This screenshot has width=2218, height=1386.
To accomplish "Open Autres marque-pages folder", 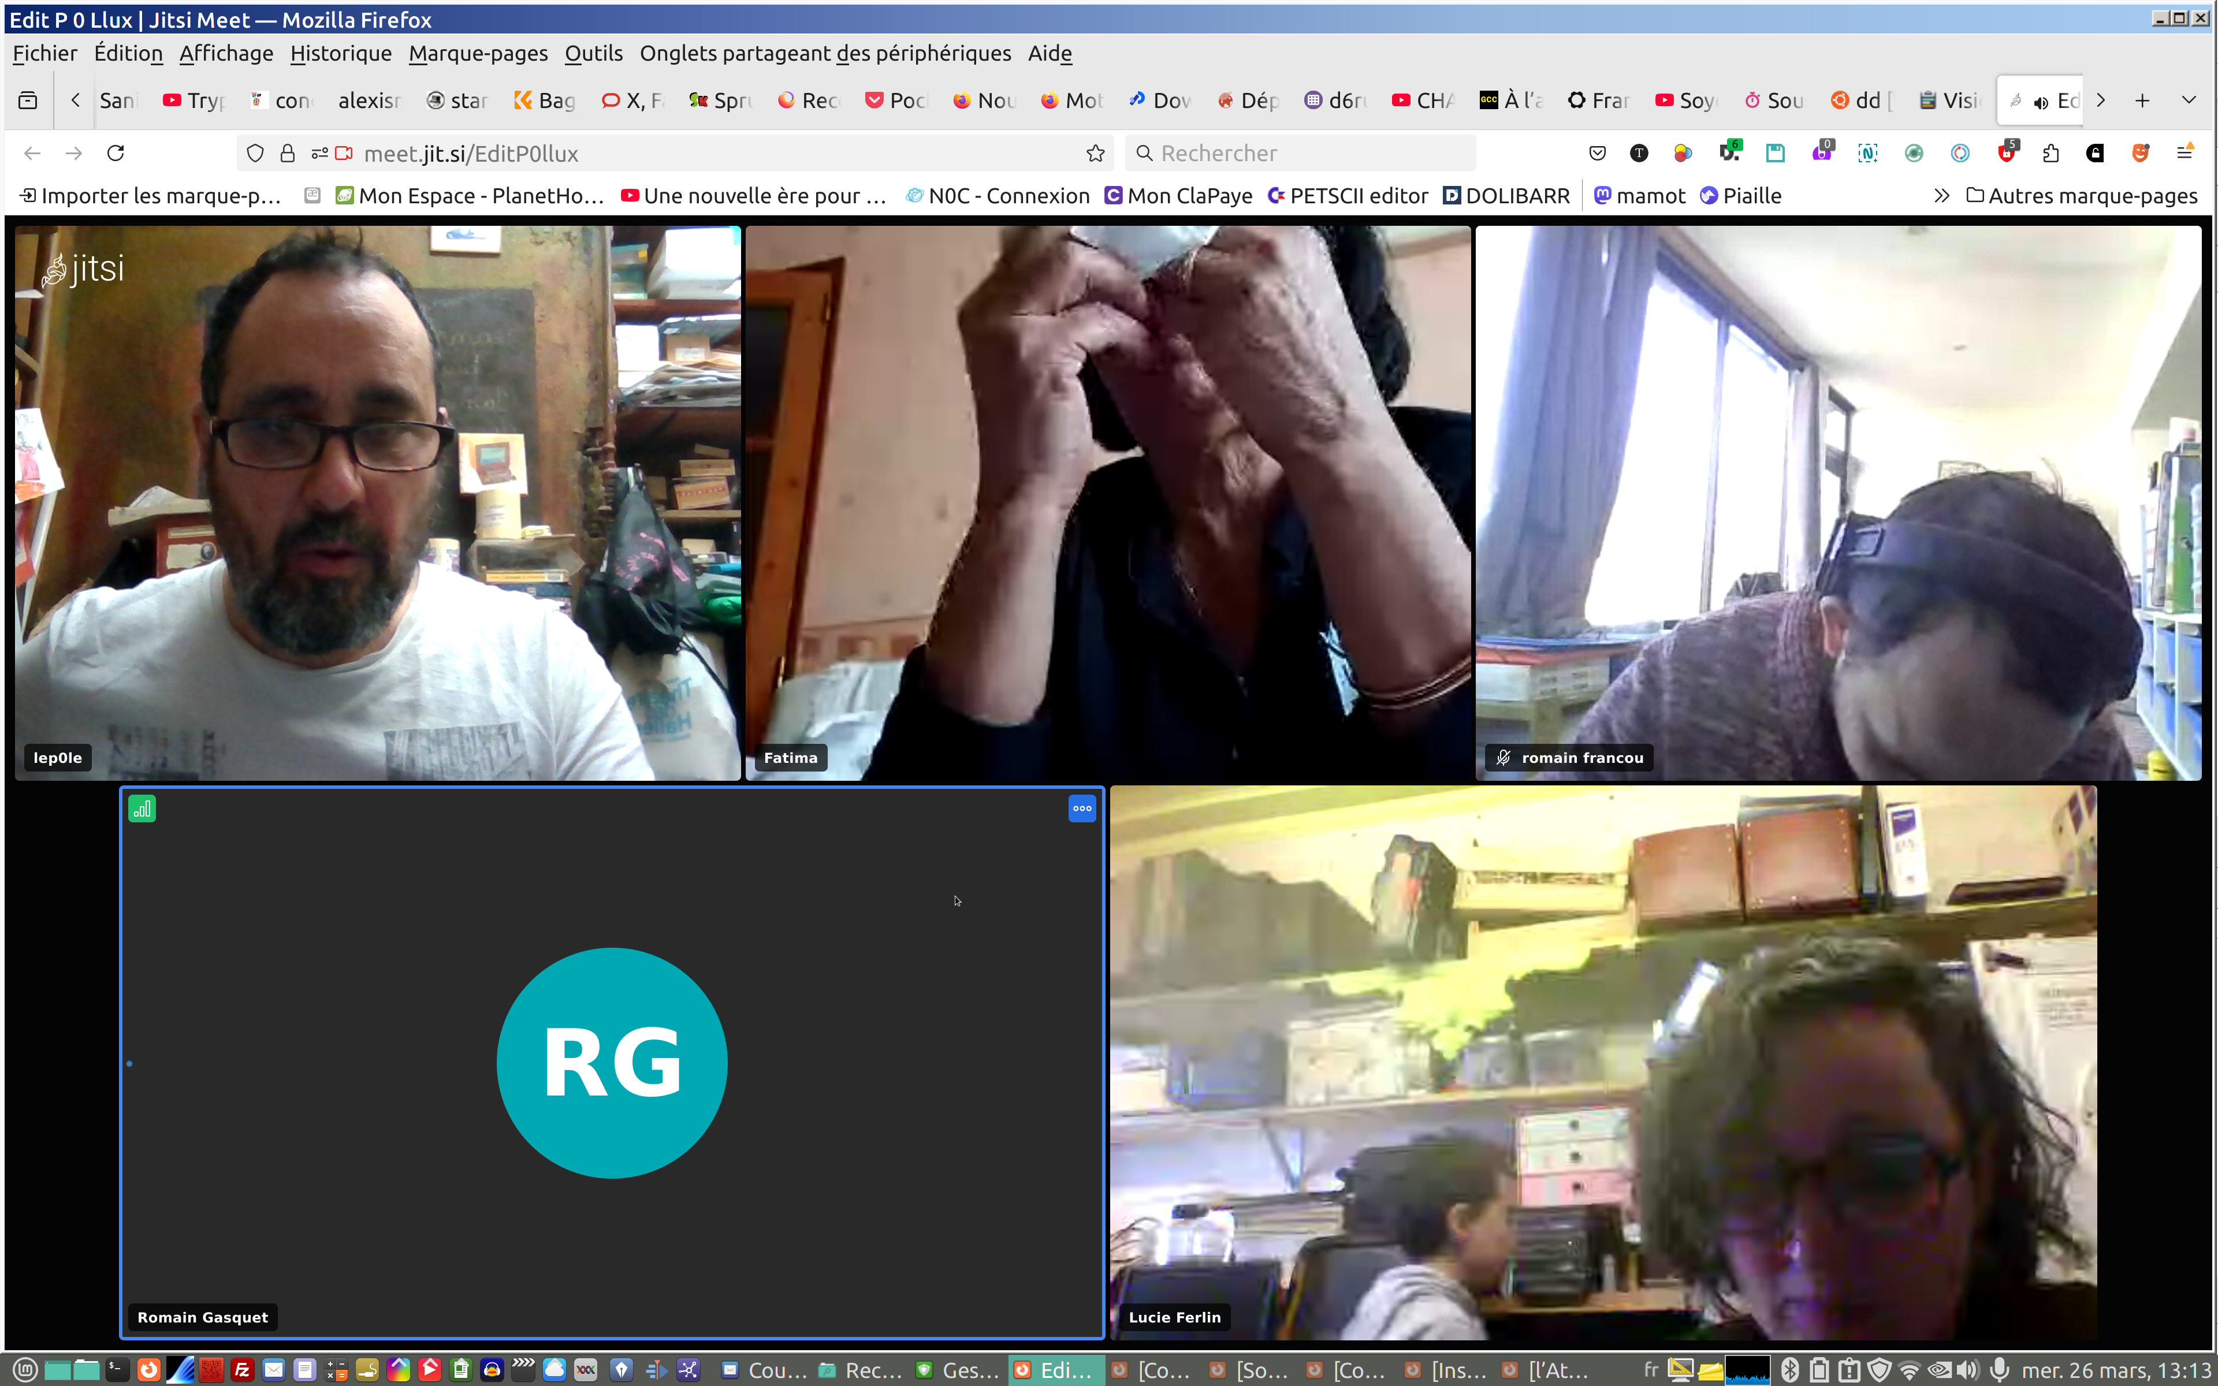I will point(2082,195).
